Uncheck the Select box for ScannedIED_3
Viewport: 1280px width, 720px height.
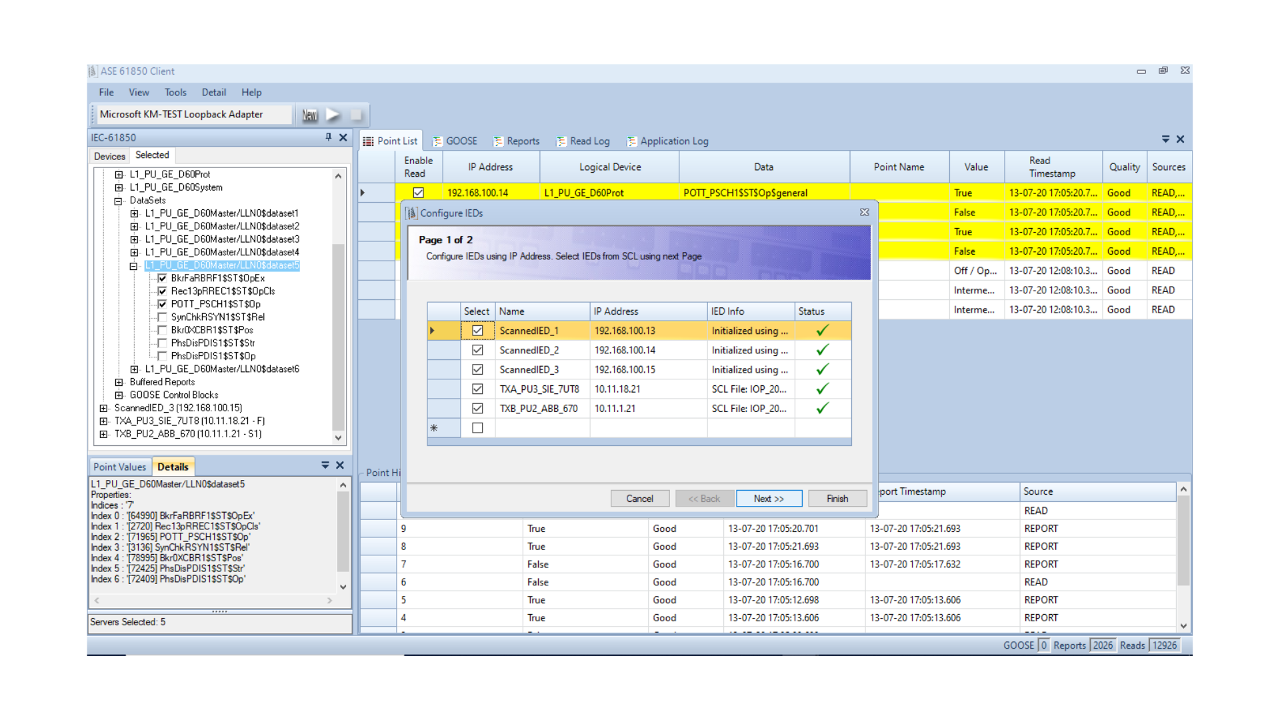477,369
